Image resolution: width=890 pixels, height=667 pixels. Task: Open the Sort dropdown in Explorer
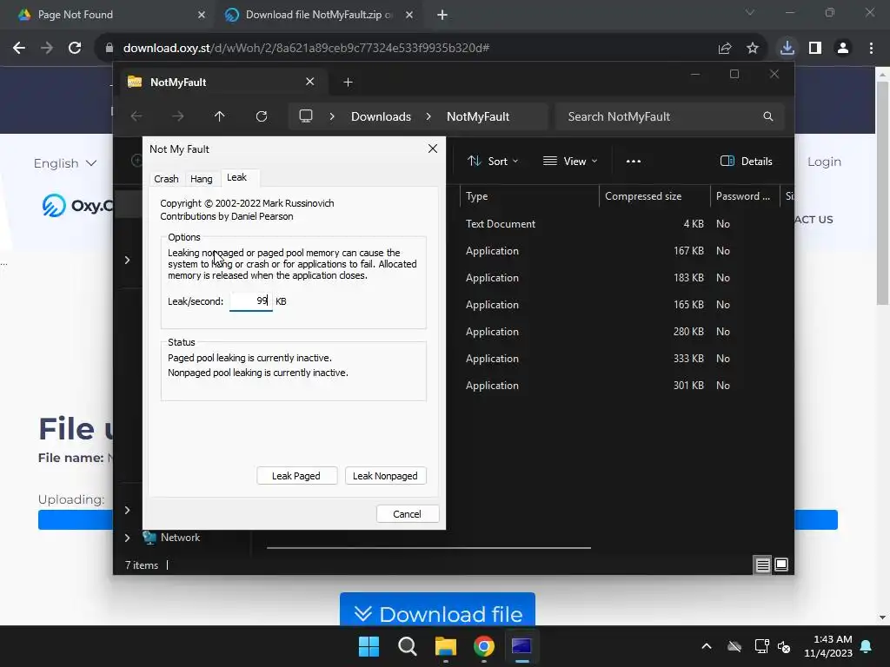click(x=493, y=161)
